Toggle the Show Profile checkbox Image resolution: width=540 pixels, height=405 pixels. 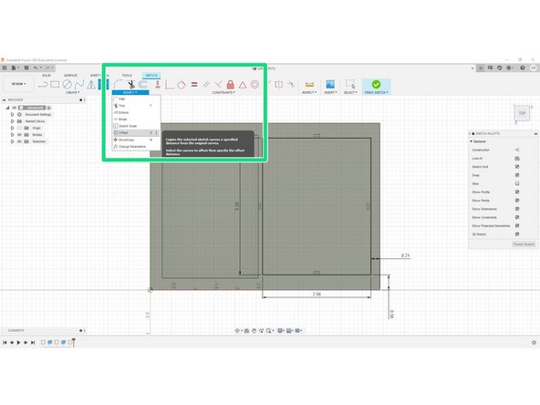tap(517, 192)
